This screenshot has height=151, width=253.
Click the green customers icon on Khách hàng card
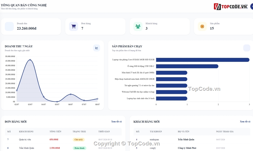point(138,26)
